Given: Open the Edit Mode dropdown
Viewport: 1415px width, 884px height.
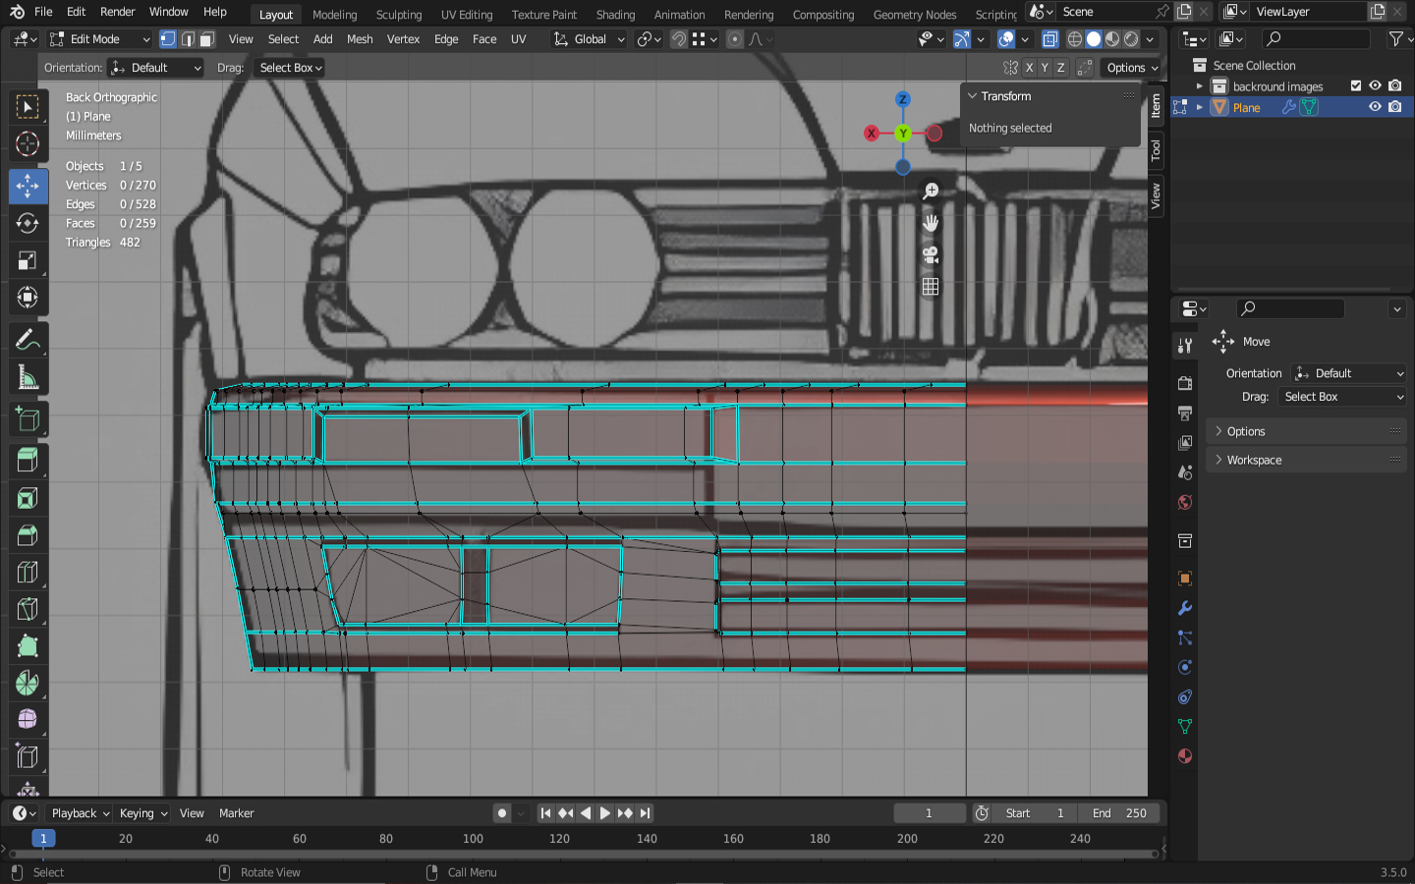Looking at the screenshot, I should point(99,39).
